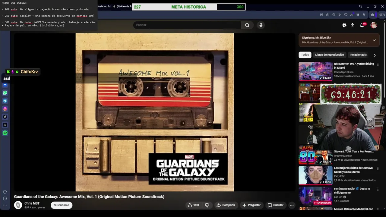Open TikTok from the browser sidebar

pyautogui.click(x=5, y=117)
